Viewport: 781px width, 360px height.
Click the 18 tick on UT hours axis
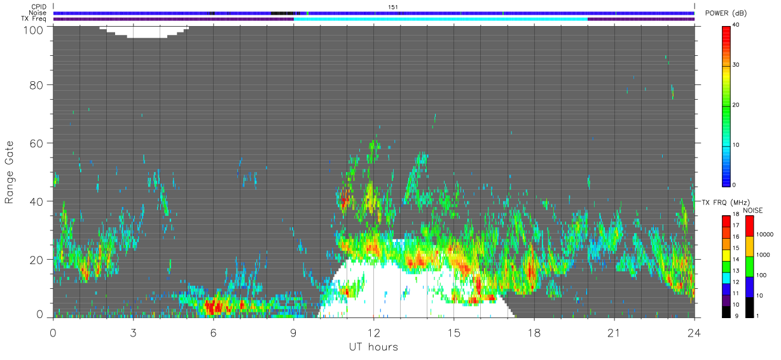pos(534,331)
